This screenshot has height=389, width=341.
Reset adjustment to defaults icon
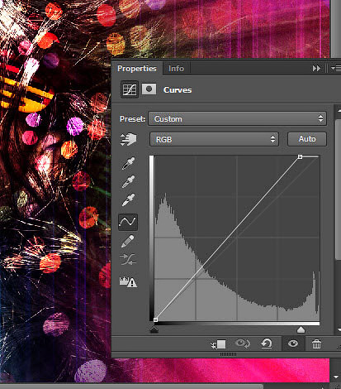click(267, 343)
